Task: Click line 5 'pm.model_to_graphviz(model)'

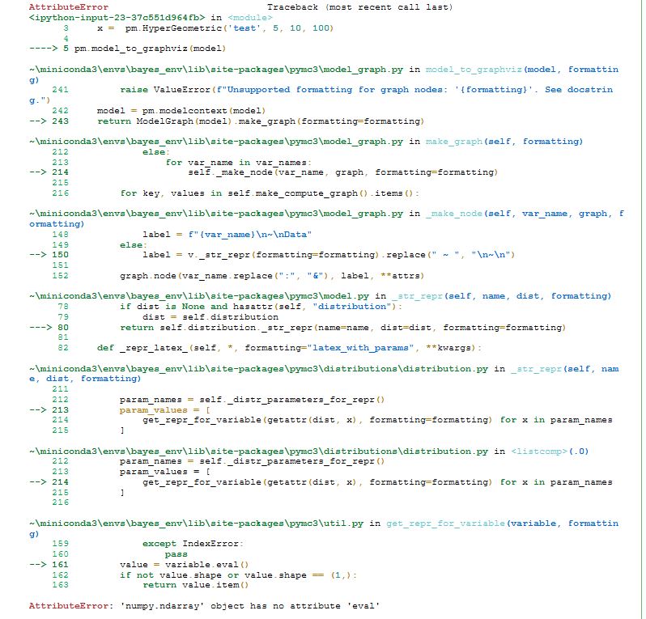Action: 150,49
